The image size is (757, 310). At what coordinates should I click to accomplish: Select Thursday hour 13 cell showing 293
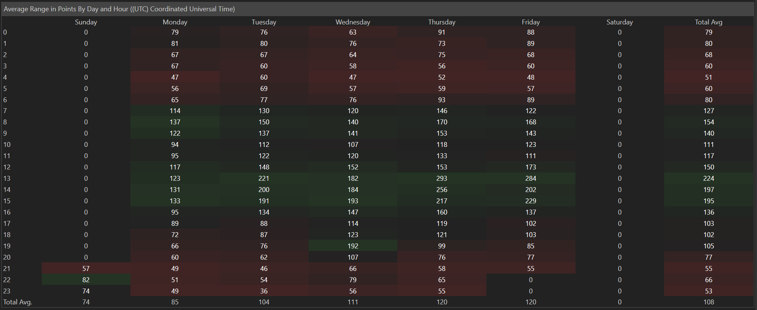(442, 178)
